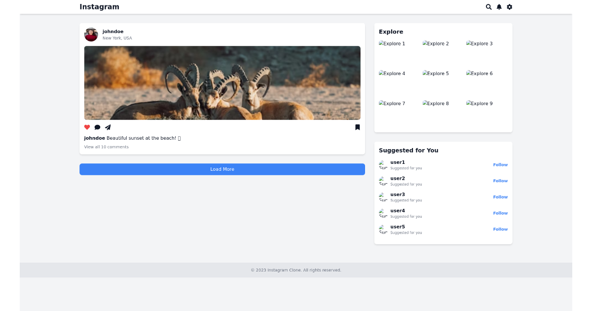
Task: Follow user5 from Suggested for You
Action: (x=500, y=229)
